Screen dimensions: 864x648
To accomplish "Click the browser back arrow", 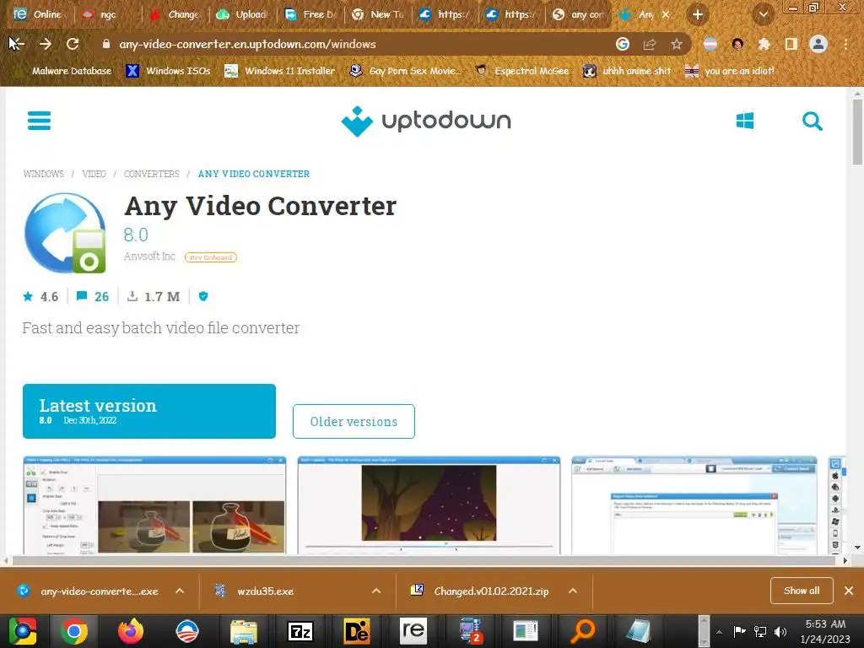I will click(17, 44).
